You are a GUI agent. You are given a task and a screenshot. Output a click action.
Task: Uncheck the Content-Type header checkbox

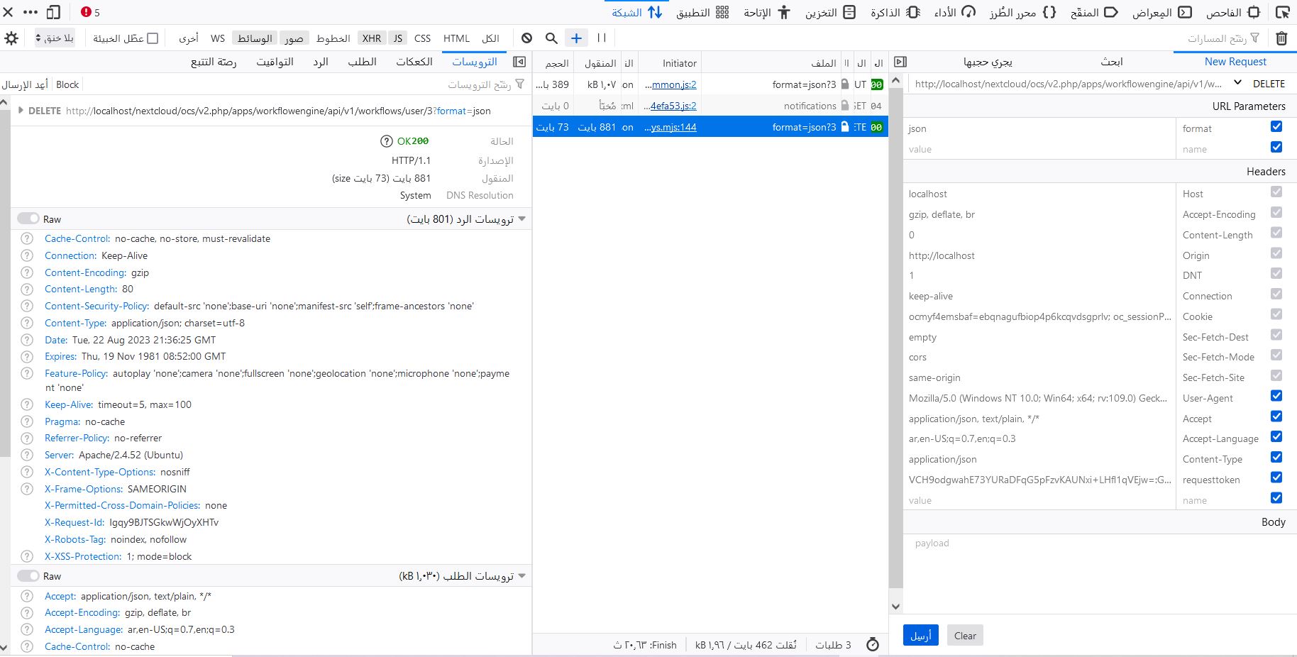(1276, 457)
